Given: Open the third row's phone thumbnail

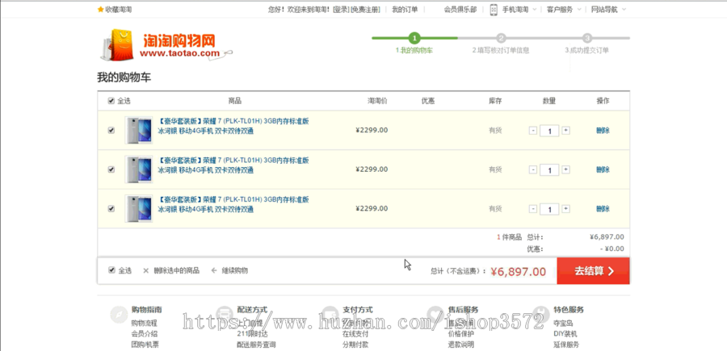Looking at the screenshot, I should click(x=139, y=208).
